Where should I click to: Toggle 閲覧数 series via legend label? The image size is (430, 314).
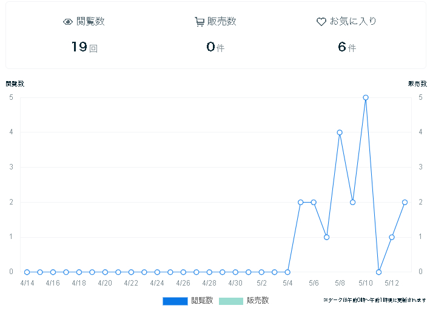[x=202, y=301]
